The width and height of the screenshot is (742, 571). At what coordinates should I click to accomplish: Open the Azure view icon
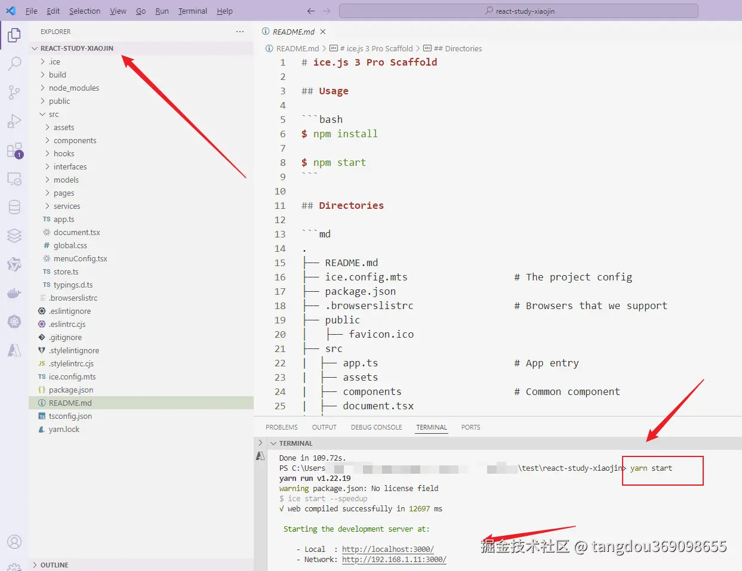14,350
